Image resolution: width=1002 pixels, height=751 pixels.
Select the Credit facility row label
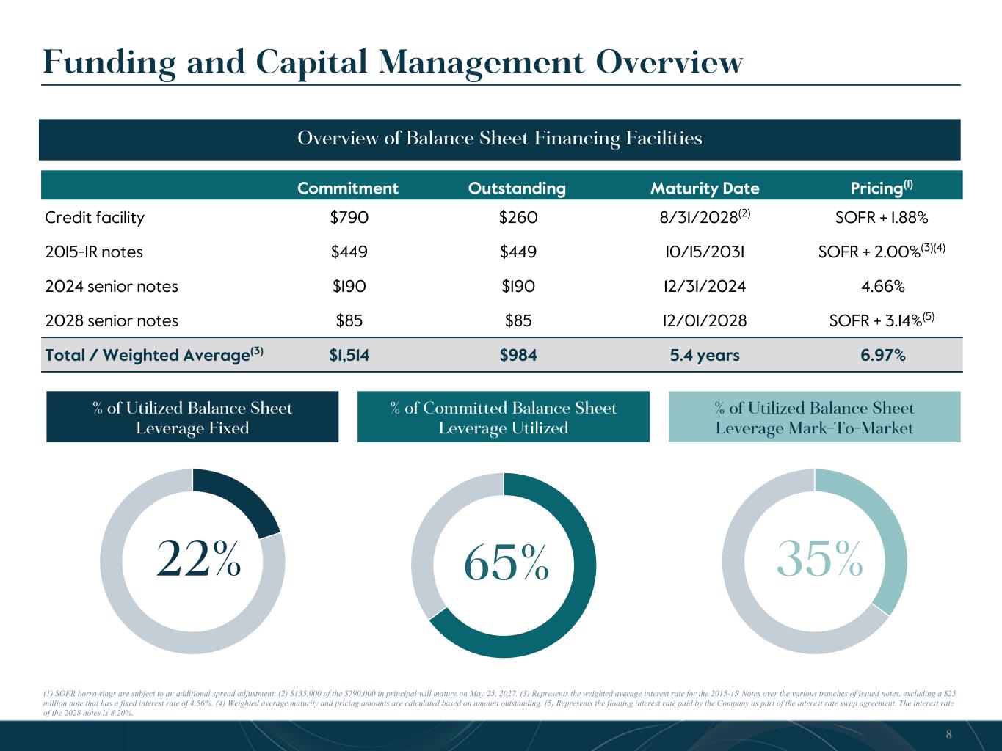[95, 218]
